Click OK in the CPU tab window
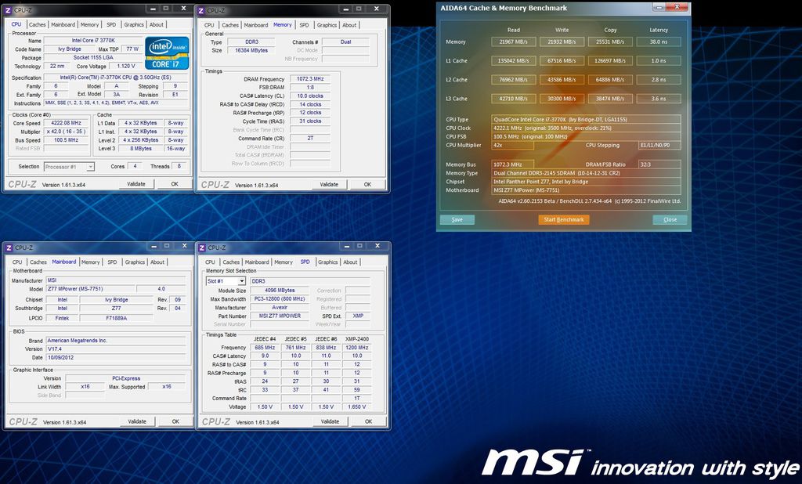The image size is (802, 484). [175, 184]
